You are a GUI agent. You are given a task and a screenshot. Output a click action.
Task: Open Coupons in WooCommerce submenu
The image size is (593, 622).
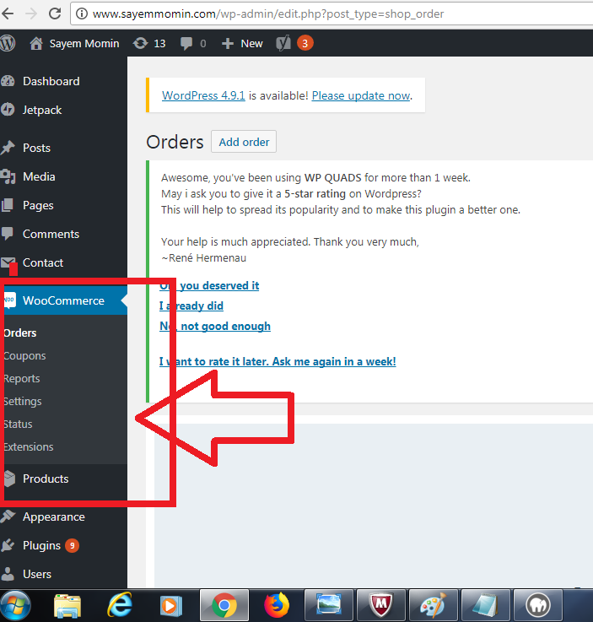coord(24,356)
